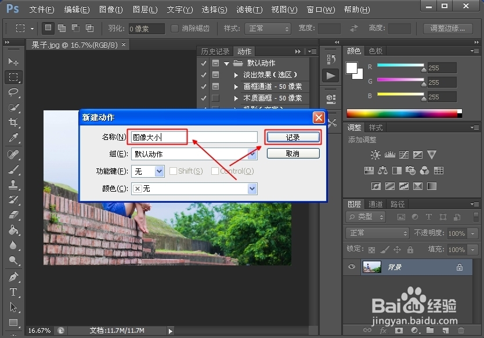Image resolution: width=484 pixels, height=338 pixels.
Task: Select the Blur tool
Action: coord(13,245)
